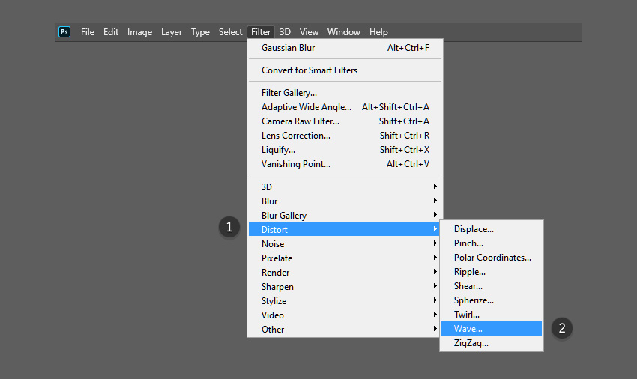This screenshot has height=379, width=637.
Task: Select the highlighted Distort submenu entry
Action: pyautogui.click(x=344, y=229)
